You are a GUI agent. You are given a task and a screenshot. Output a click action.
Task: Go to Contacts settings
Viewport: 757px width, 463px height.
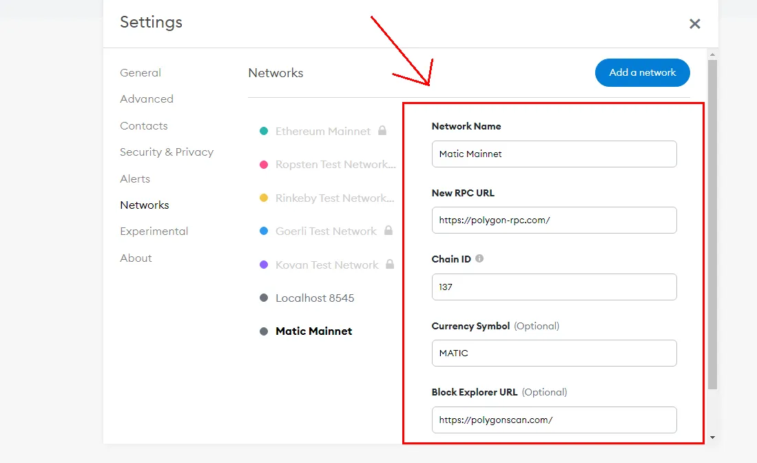[144, 126]
